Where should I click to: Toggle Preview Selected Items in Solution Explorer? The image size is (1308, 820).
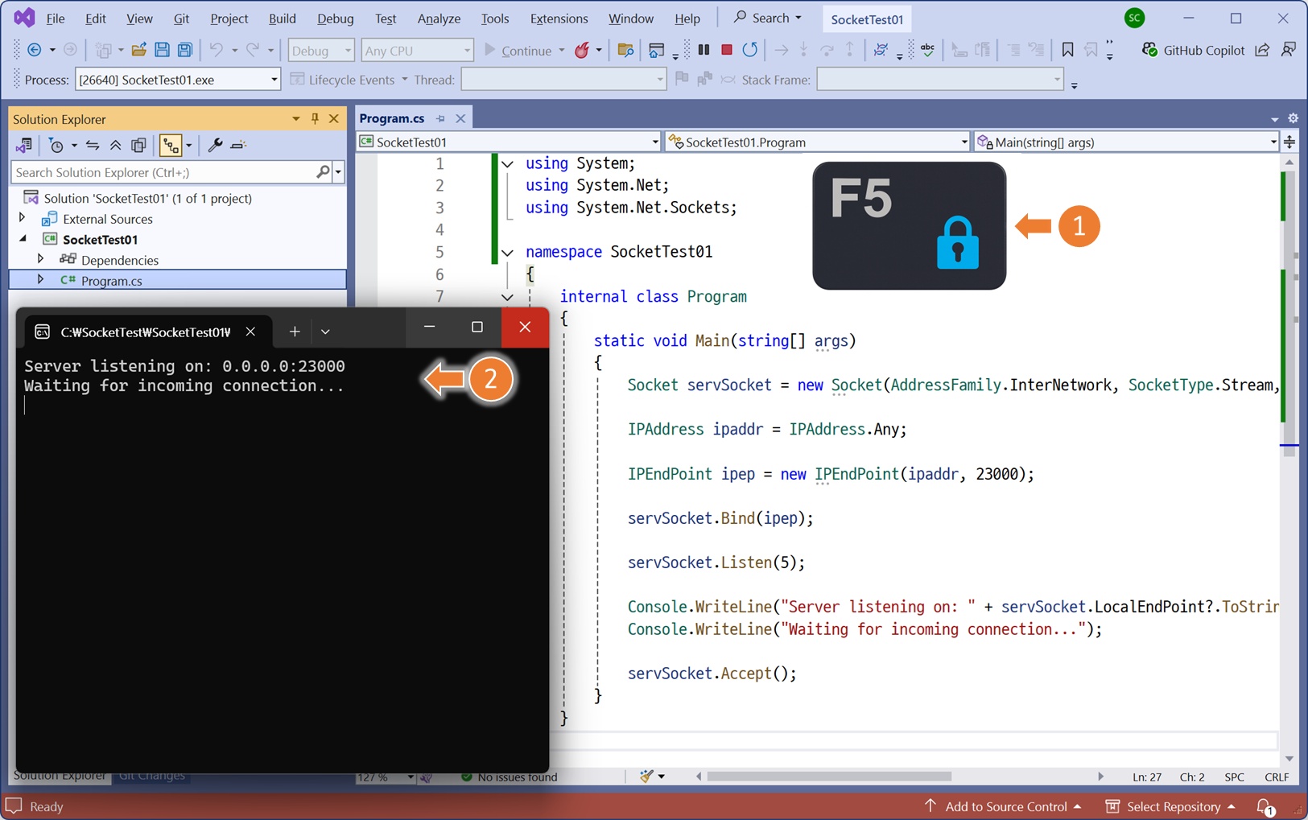tap(238, 145)
